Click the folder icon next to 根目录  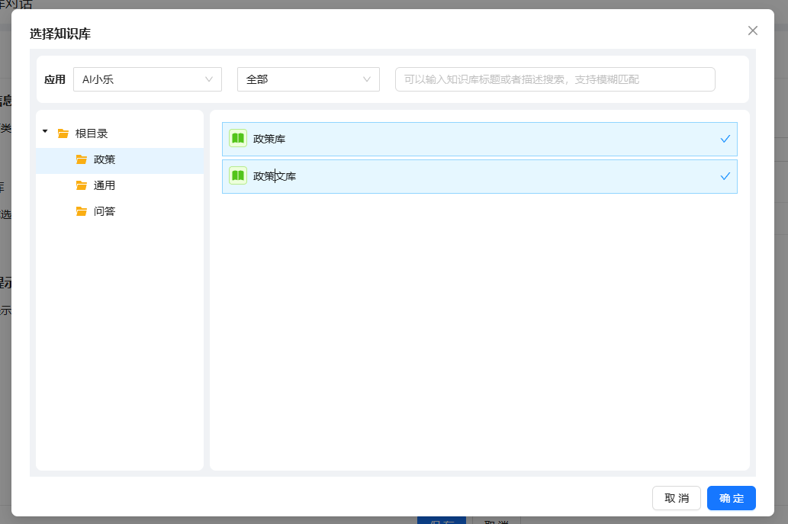tap(63, 133)
